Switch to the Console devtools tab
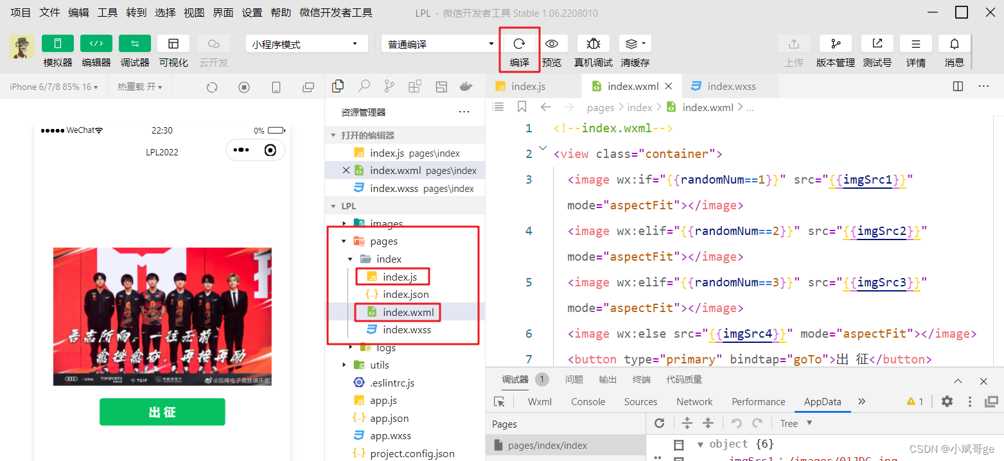Screen dimensions: 1004x461 point(588,402)
